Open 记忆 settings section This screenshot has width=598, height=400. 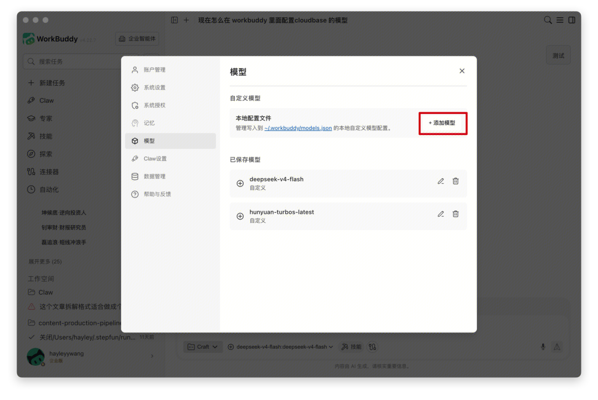170,123
